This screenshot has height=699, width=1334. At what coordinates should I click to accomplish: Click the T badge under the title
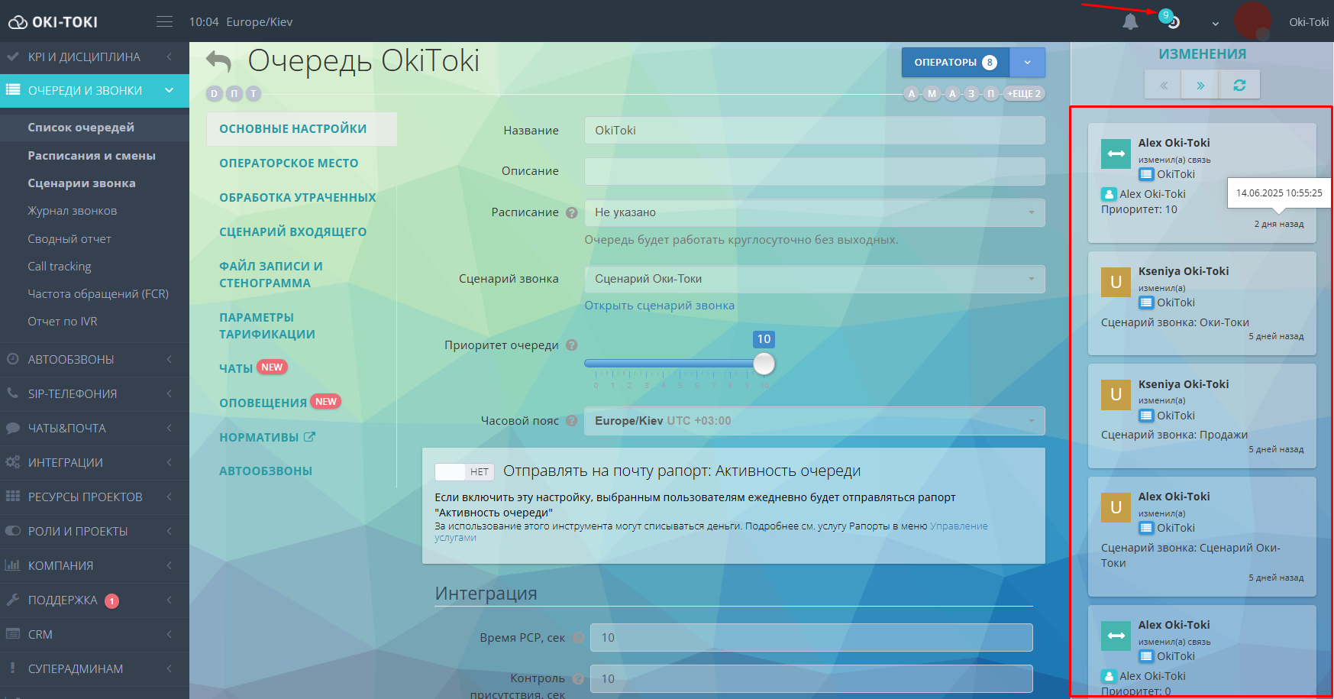254,94
